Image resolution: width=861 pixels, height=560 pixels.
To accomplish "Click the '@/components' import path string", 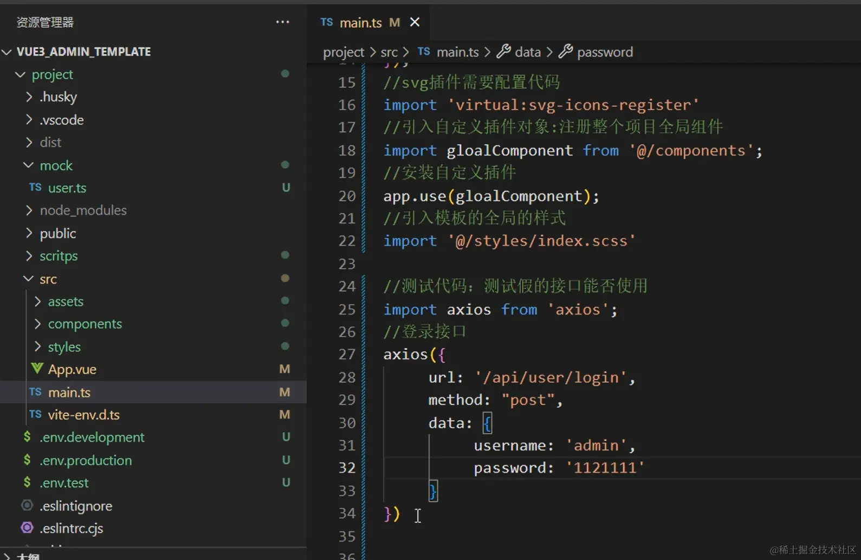I will click(691, 150).
